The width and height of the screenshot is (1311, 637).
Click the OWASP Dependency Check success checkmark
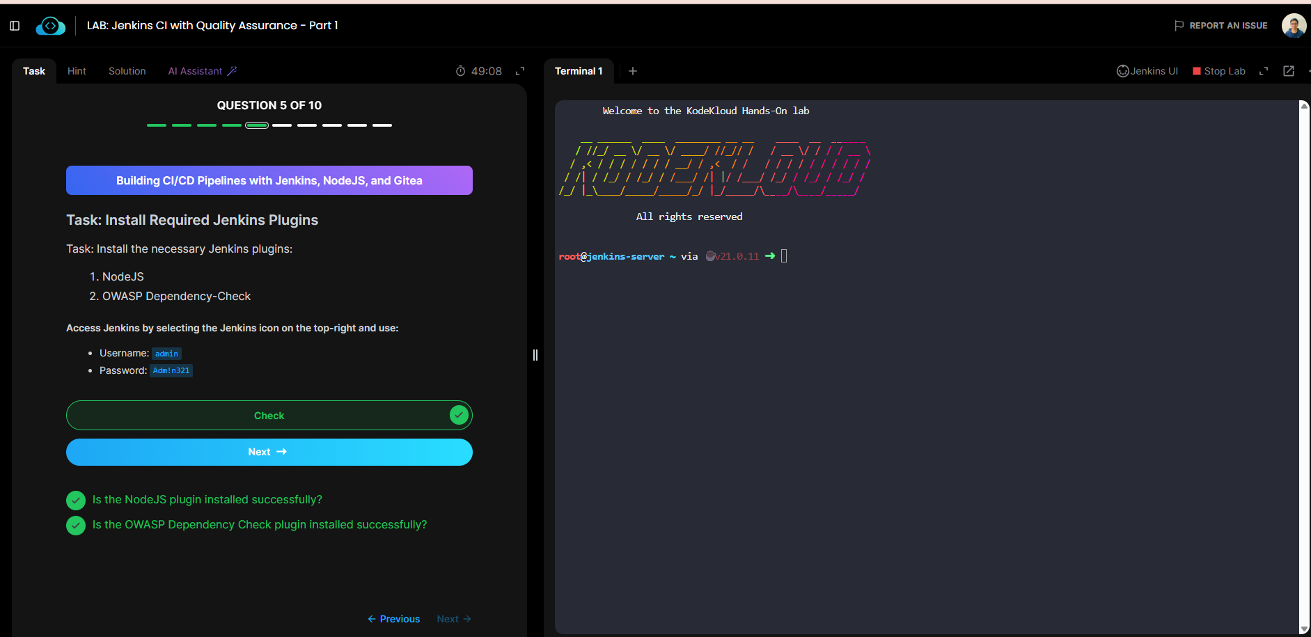click(76, 525)
